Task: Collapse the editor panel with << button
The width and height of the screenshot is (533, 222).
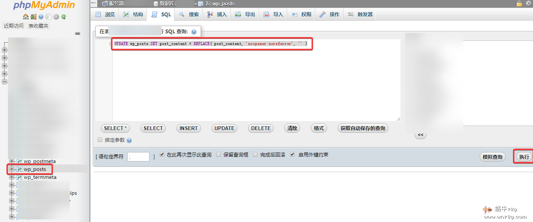Action: pyautogui.click(x=420, y=135)
